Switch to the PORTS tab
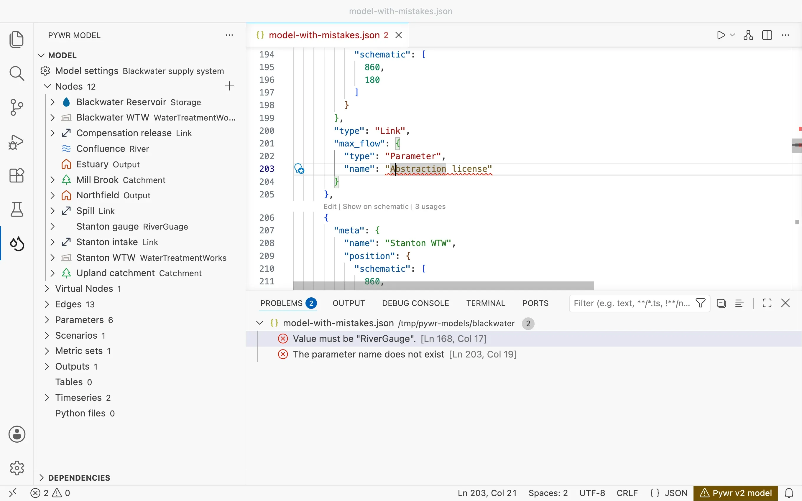The width and height of the screenshot is (802, 501). [x=535, y=303]
